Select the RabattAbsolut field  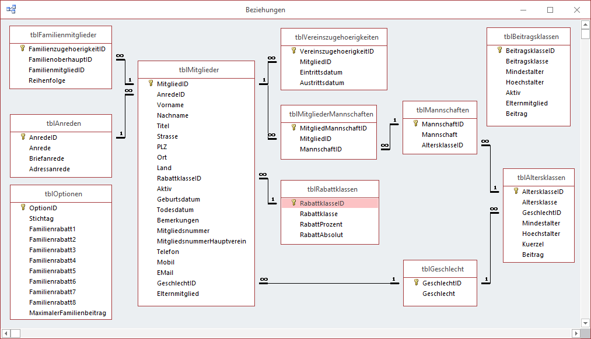pyautogui.click(x=321, y=235)
